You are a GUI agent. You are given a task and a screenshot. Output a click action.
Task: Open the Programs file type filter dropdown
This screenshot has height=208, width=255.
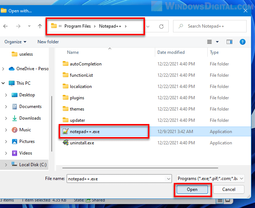(210, 179)
